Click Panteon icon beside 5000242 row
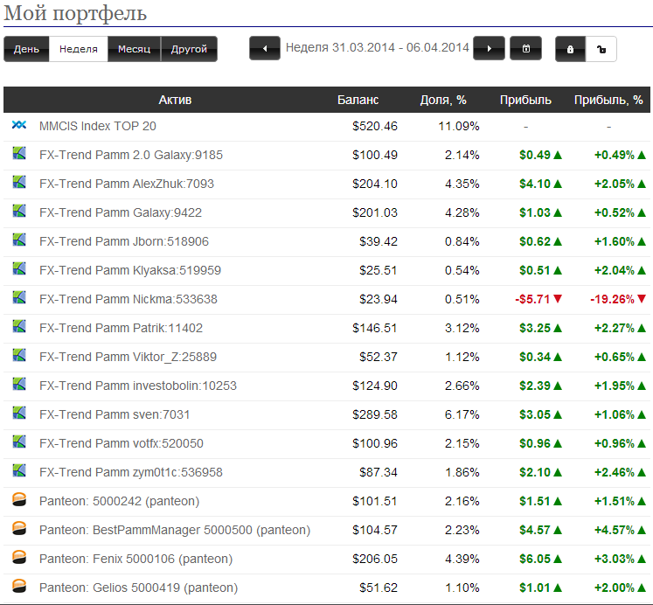This screenshot has height=605, width=653. tap(19, 499)
